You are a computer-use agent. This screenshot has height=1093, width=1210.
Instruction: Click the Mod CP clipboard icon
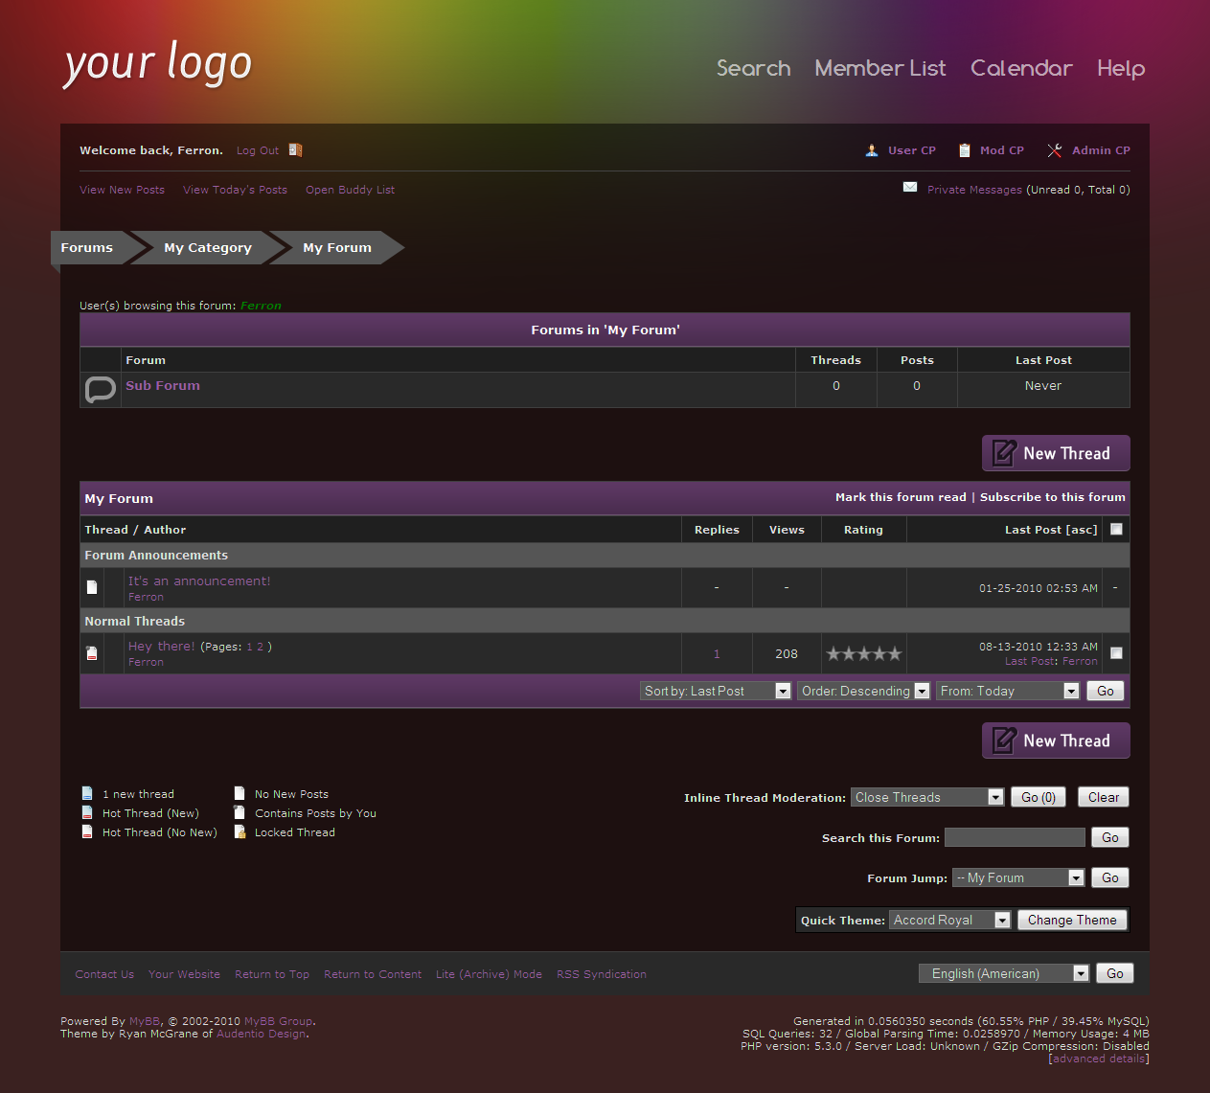click(964, 150)
